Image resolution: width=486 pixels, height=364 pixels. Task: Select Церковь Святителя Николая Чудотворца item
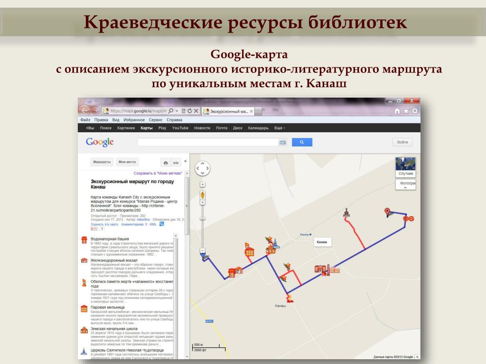127,350
